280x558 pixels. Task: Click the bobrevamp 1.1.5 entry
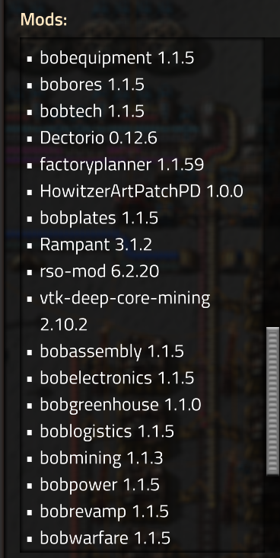[104, 511]
